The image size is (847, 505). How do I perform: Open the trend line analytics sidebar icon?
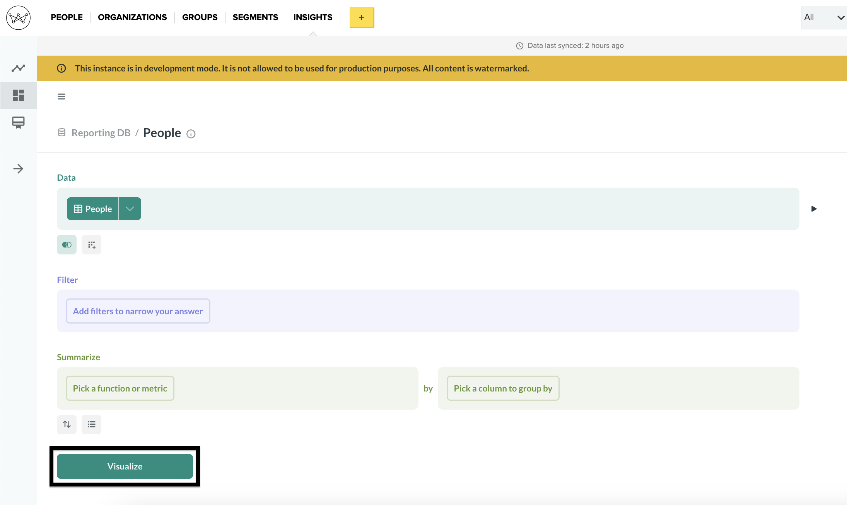(18, 68)
